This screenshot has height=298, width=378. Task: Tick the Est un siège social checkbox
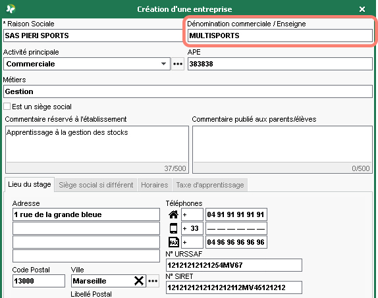pyautogui.click(x=7, y=107)
